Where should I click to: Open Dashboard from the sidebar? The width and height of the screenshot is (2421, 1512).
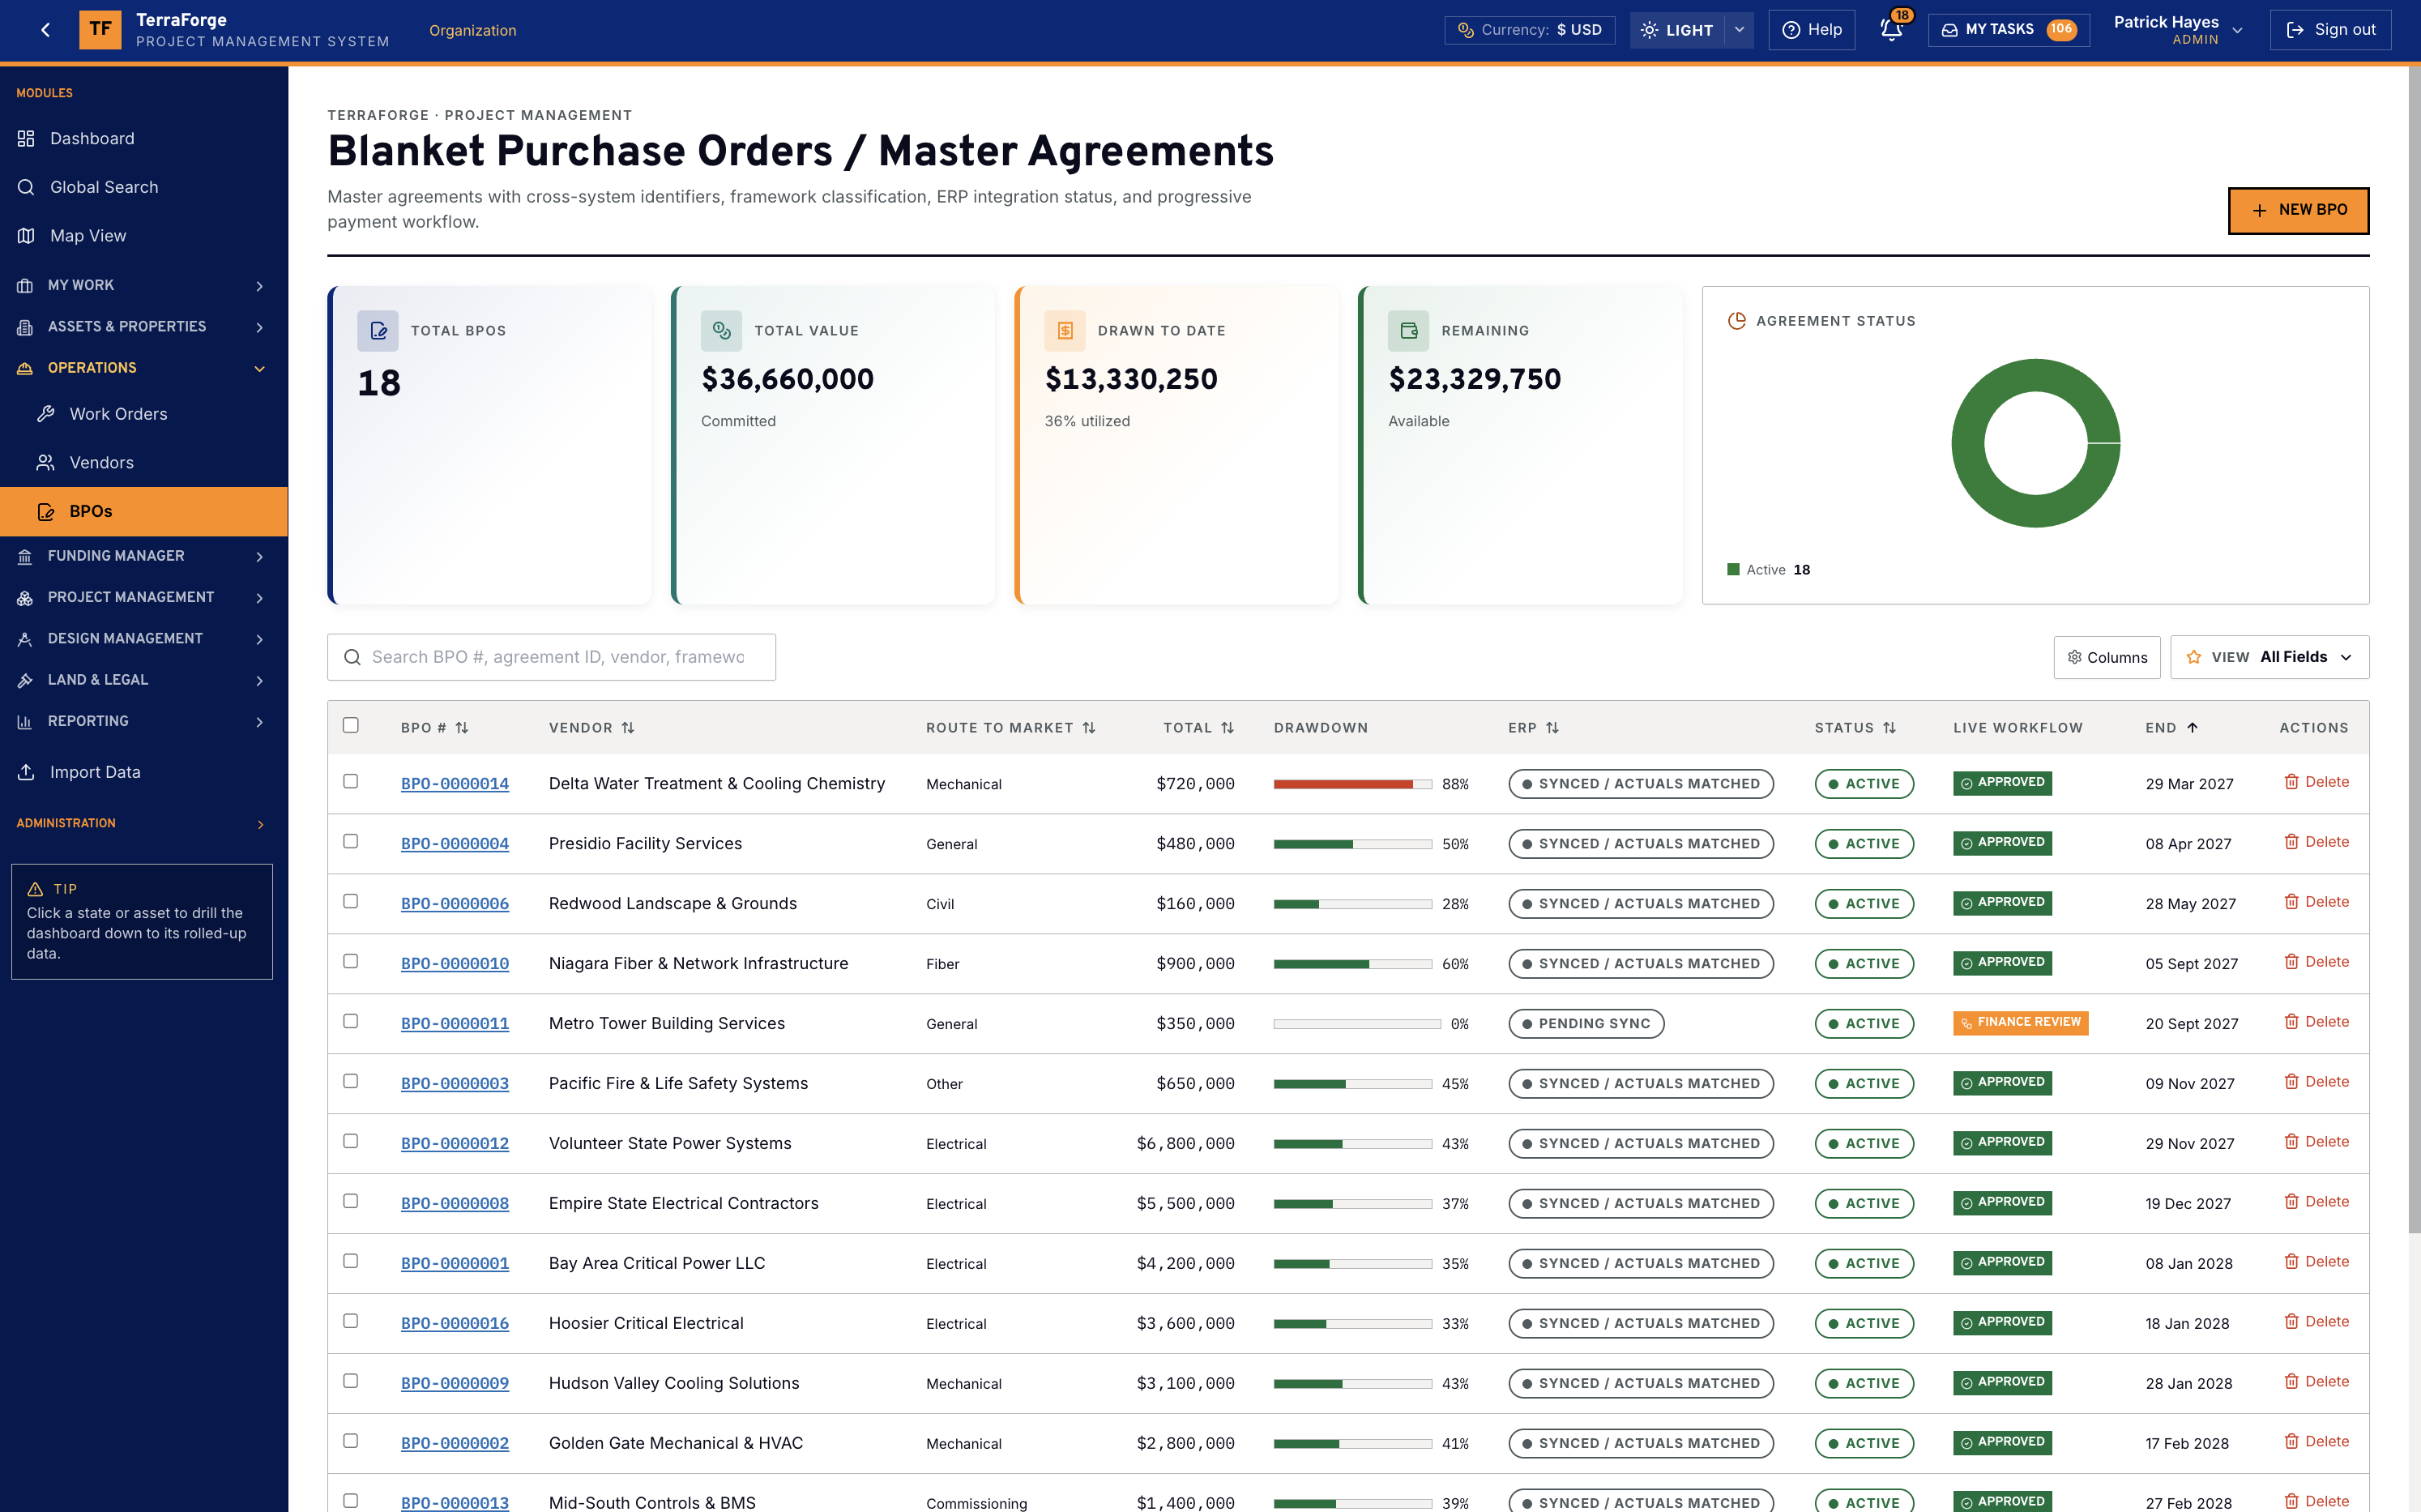(x=144, y=138)
